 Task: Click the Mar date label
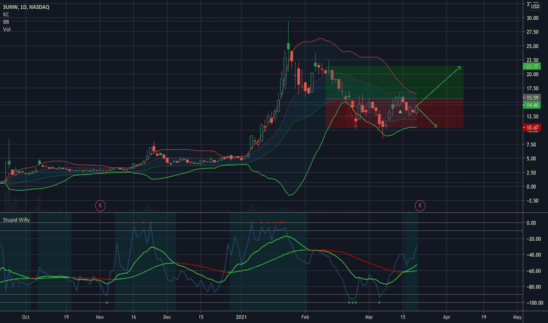pyautogui.click(x=369, y=317)
